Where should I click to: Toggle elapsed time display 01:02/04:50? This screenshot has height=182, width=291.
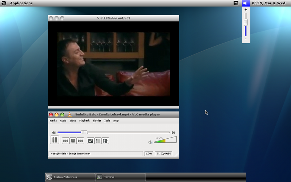click(x=164, y=154)
